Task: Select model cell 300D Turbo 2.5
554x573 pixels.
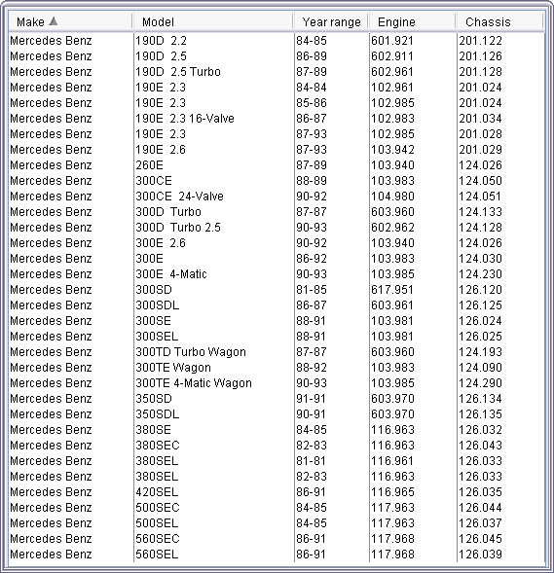Action: click(x=178, y=228)
